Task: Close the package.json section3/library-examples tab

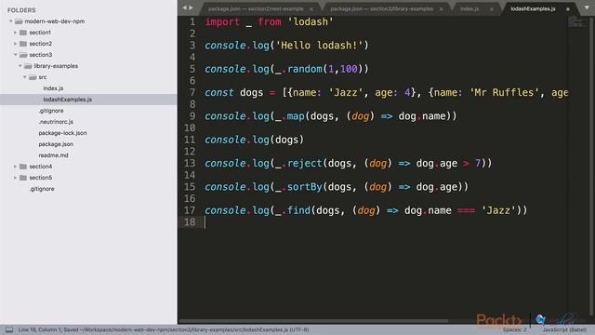Action: [x=441, y=9]
